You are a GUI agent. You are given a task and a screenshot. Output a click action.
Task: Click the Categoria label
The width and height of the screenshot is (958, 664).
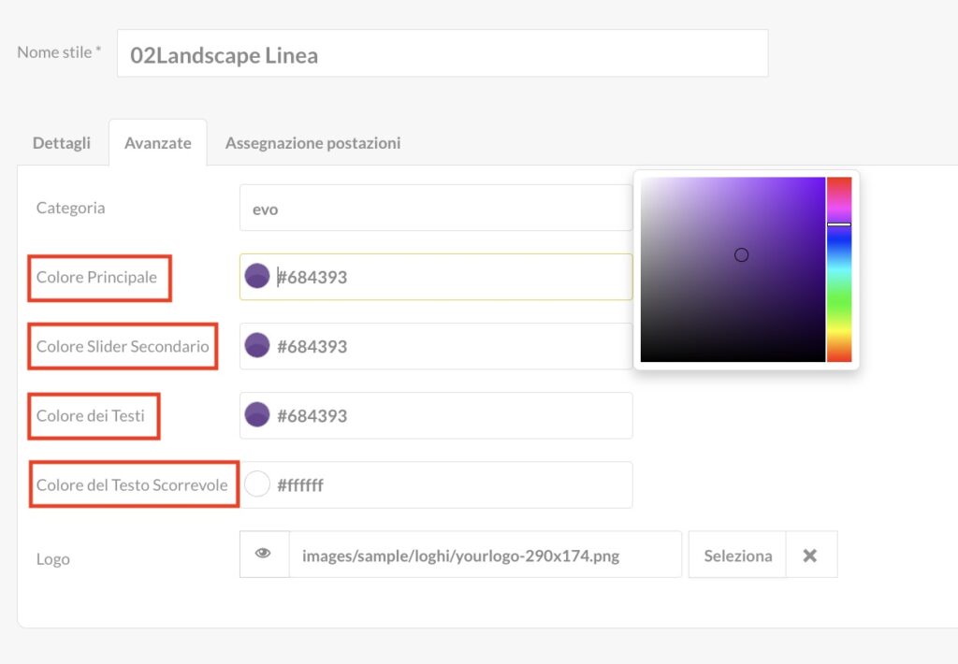(71, 209)
